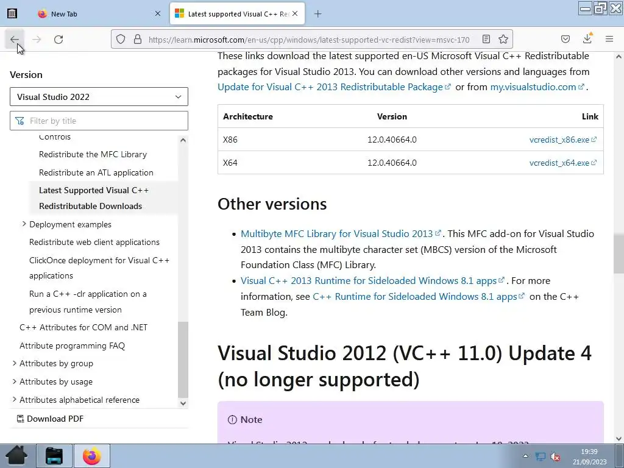
Task: Switch to Firefox in the taskbar
Action: click(91, 456)
